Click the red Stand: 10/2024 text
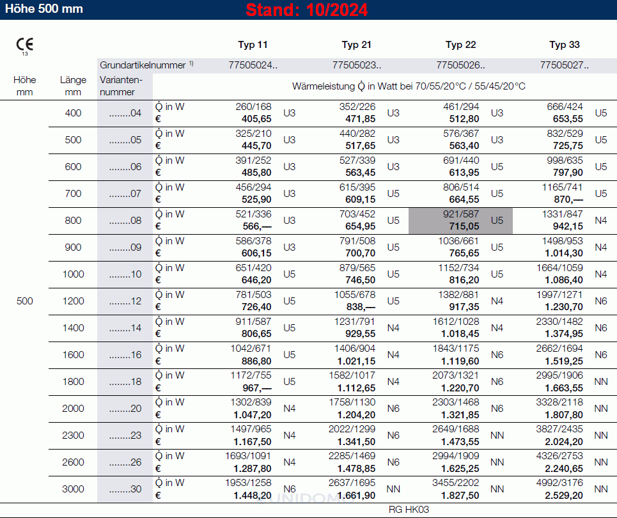The height and width of the screenshot is (518, 617). tap(307, 10)
